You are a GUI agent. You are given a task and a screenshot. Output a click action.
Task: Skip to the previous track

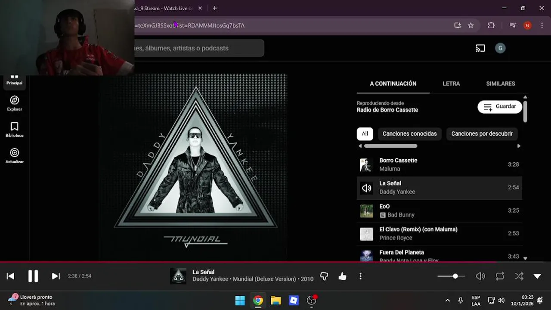point(11,276)
